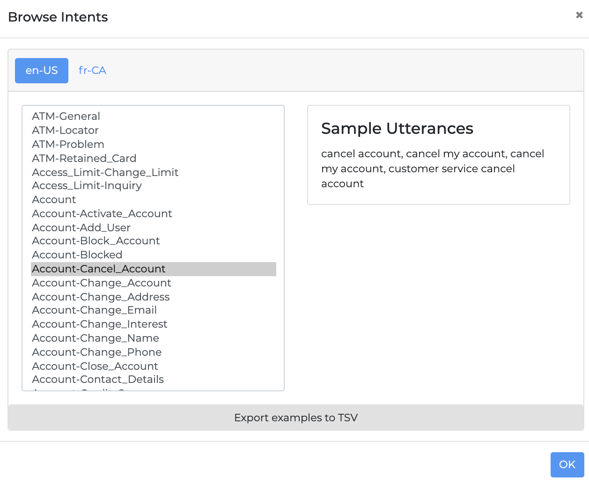Pick the Account-Close_Account intent

[x=95, y=366]
